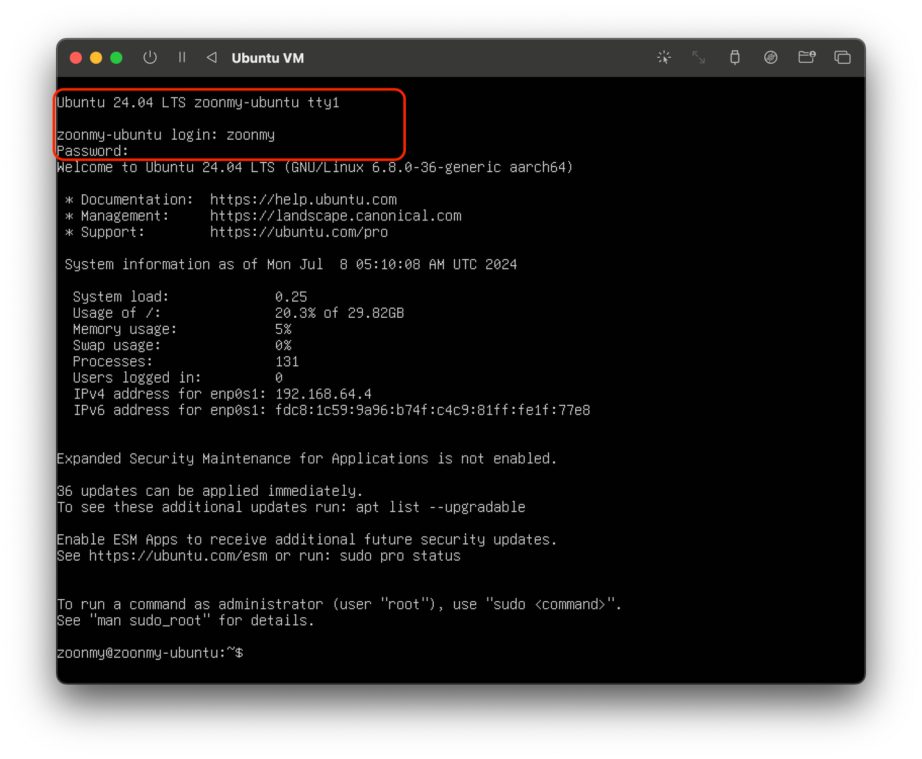Click the windows overlay icon in toolbar

coord(842,58)
